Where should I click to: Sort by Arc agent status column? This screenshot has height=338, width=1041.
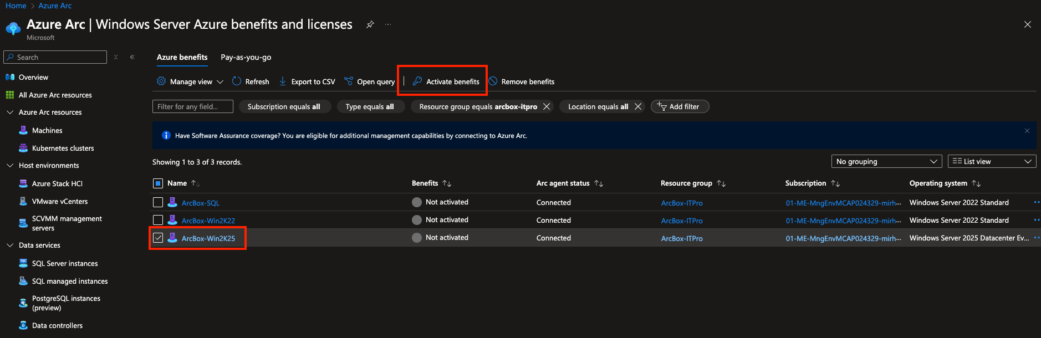pos(569,183)
